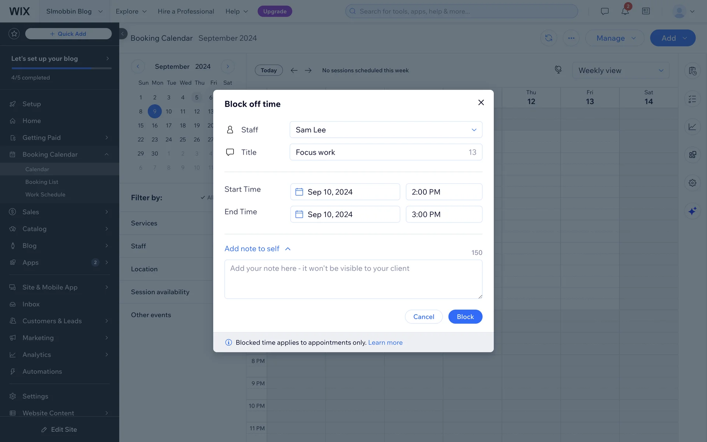Image resolution: width=707 pixels, height=442 pixels.
Task: Select Work Schedule sidebar item
Action: coord(45,194)
